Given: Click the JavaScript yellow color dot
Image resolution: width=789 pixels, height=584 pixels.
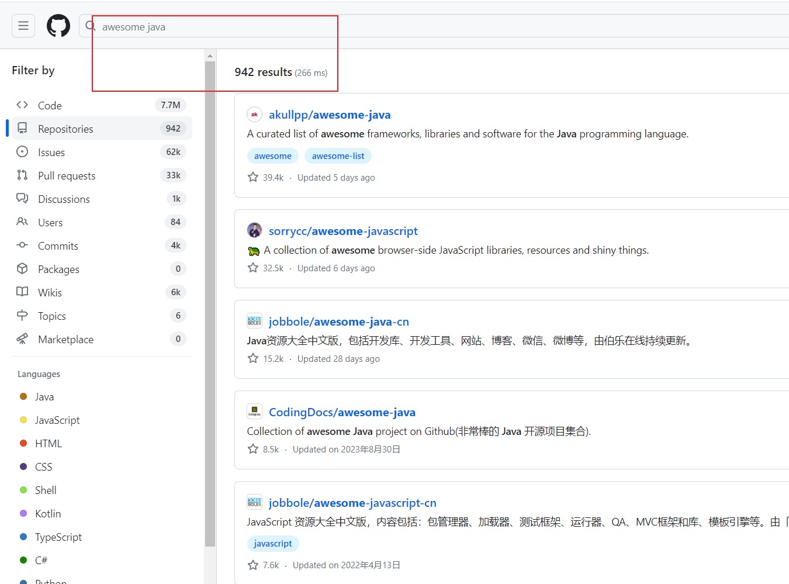Looking at the screenshot, I should (23, 420).
